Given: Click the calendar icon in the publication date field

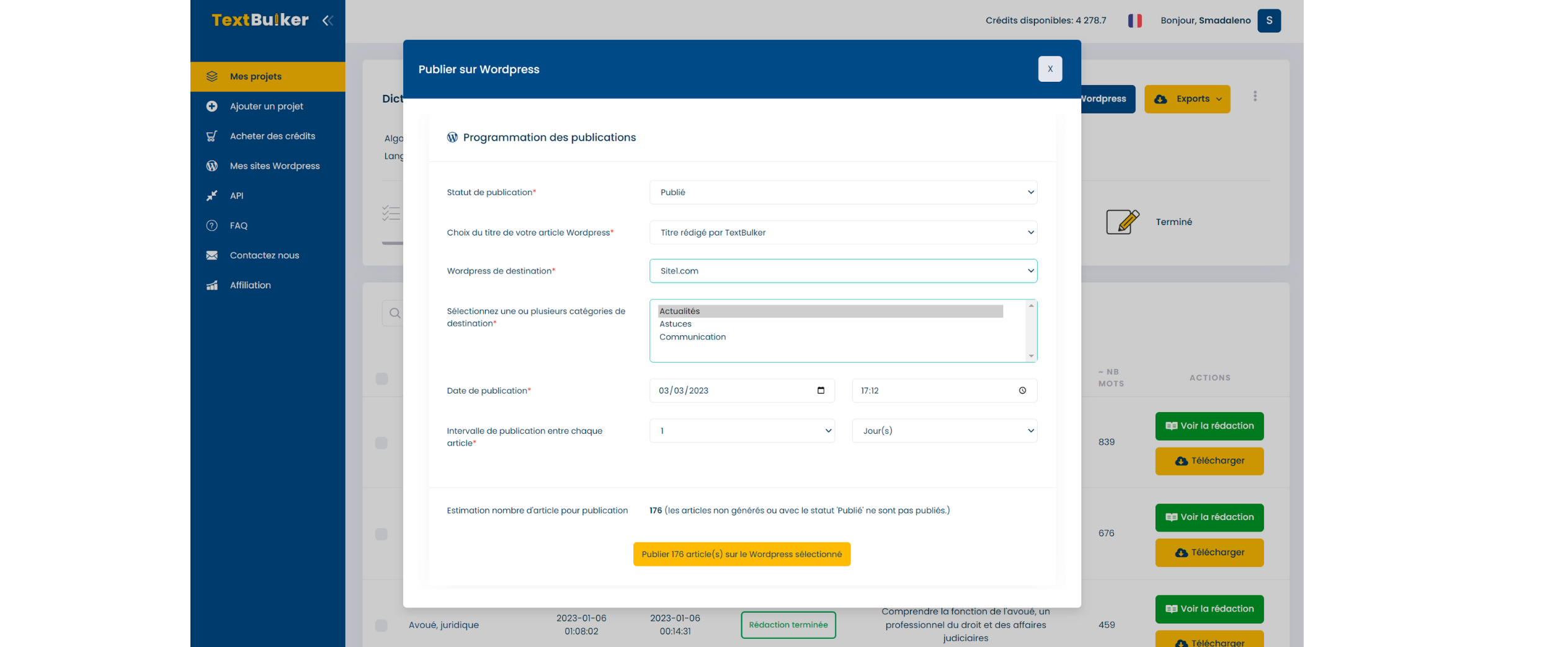Looking at the screenshot, I should click(821, 390).
